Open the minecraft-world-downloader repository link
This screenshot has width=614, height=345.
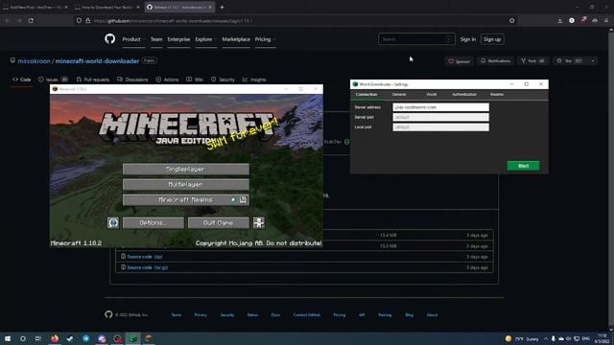97,61
